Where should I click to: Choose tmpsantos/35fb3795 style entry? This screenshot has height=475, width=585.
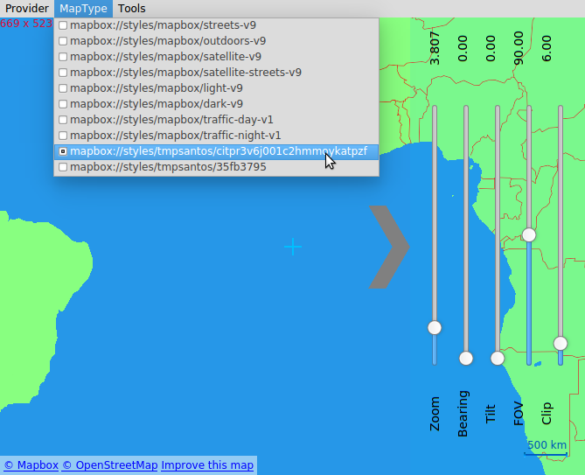pos(216,167)
